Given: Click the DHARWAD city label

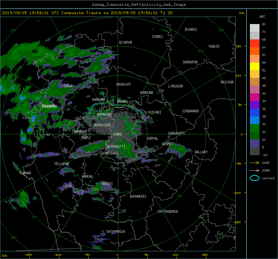Looking at the screenshot, I should [x=80, y=132].
